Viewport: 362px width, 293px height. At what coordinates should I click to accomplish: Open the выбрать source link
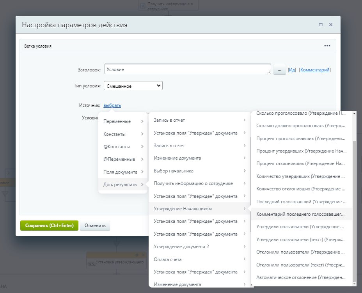click(112, 105)
